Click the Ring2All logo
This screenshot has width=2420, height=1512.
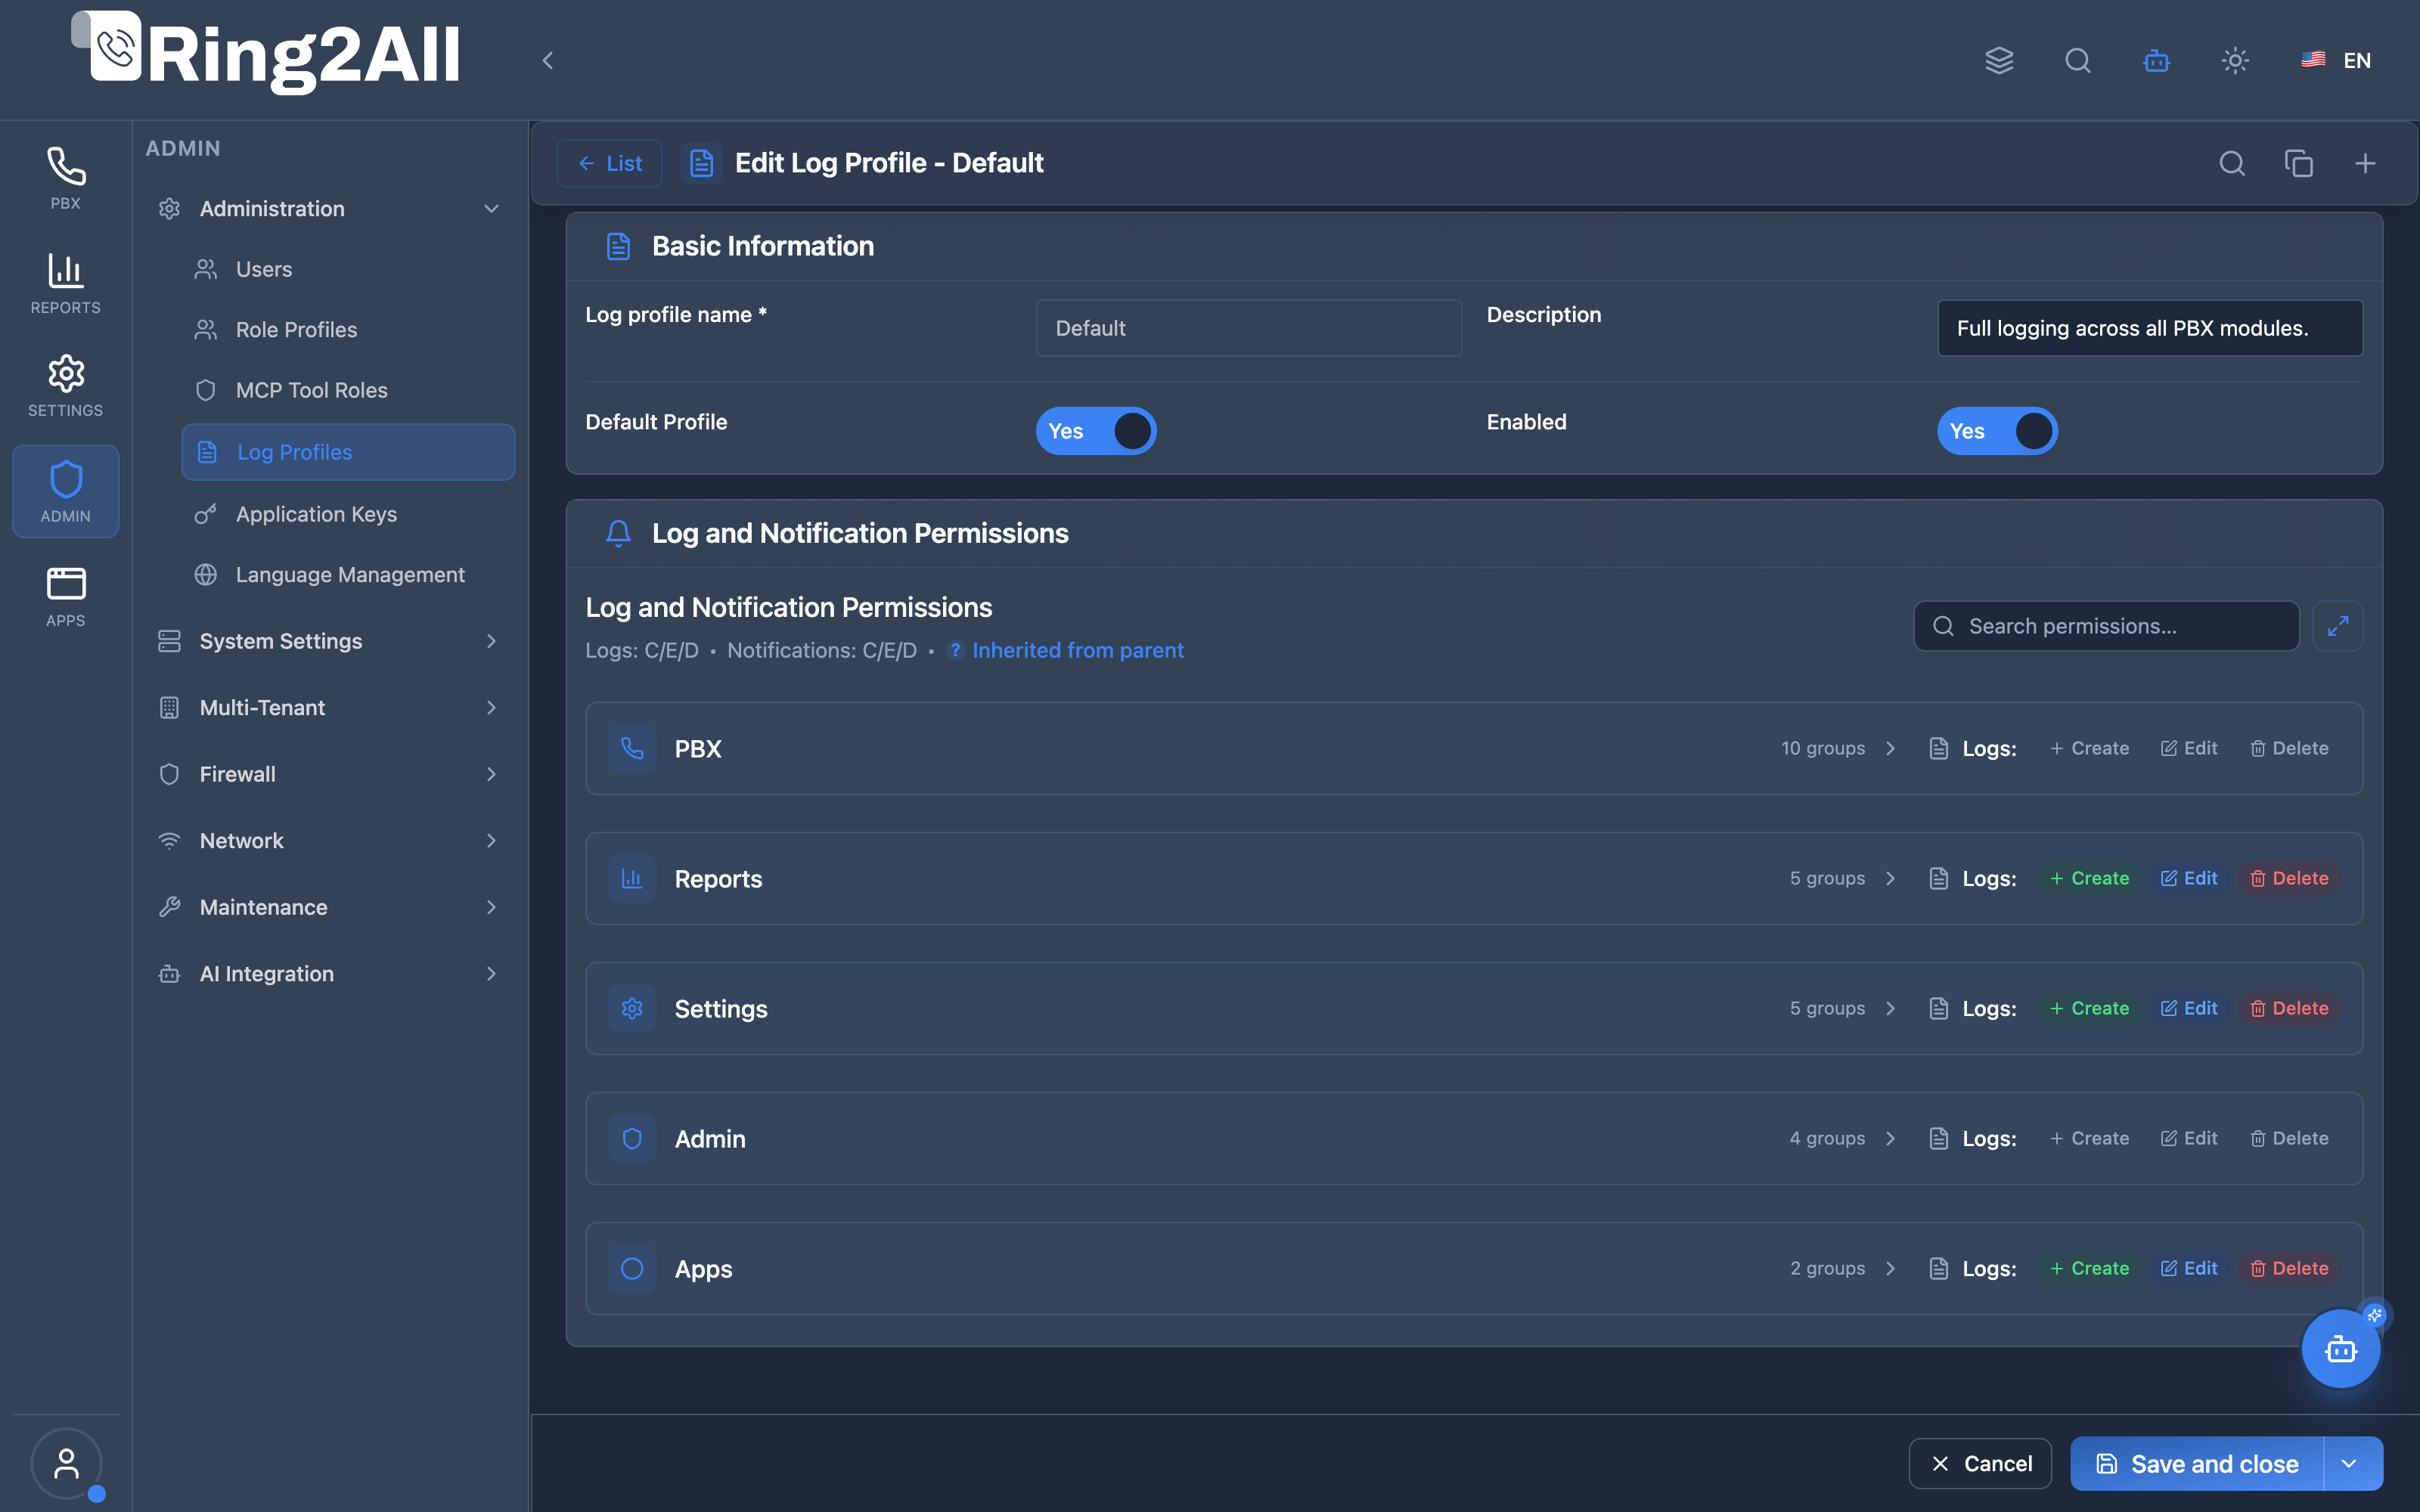pyautogui.click(x=266, y=53)
